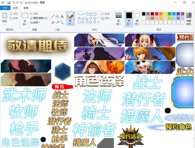Expand the shapes gallery more arrow
The width and height of the screenshot is (195, 148).
coord(98,22)
